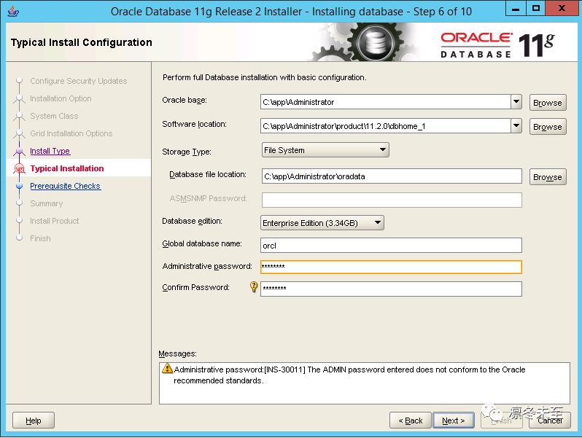Click the Install Type step bullet

pyautogui.click(x=19, y=151)
